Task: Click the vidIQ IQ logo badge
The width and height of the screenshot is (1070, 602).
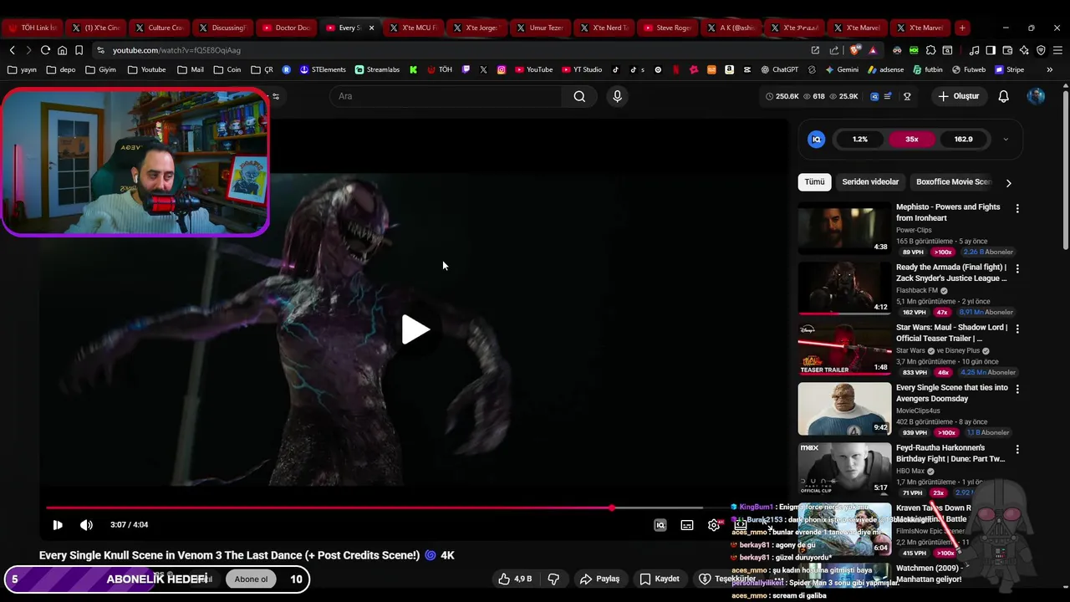Action: pos(817,140)
